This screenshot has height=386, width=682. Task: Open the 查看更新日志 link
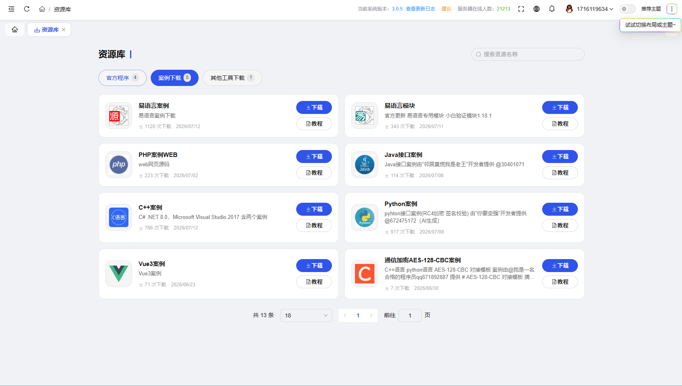[421, 9]
